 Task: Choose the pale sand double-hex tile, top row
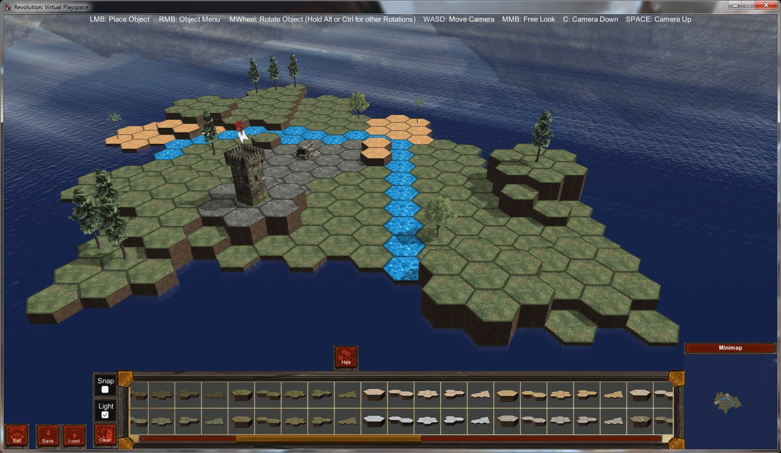point(401,395)
